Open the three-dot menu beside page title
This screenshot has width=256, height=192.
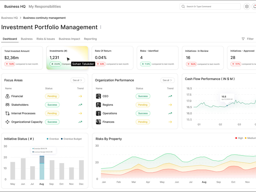coord(101,27)
